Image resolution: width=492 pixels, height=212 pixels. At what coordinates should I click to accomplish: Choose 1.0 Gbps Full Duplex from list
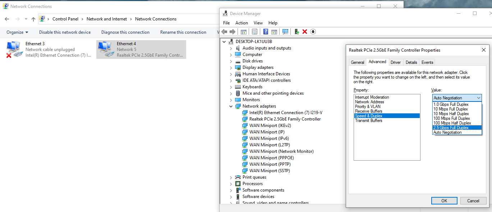coord(451,104)
